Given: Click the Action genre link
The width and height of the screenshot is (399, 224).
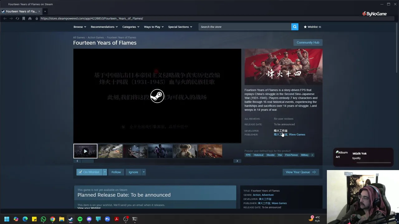Looking at the screenshot, I should pyautogui.click(x=257, y=195).
